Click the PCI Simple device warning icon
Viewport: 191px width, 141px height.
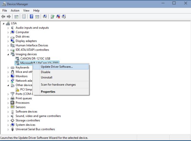[x=17, y=90]
